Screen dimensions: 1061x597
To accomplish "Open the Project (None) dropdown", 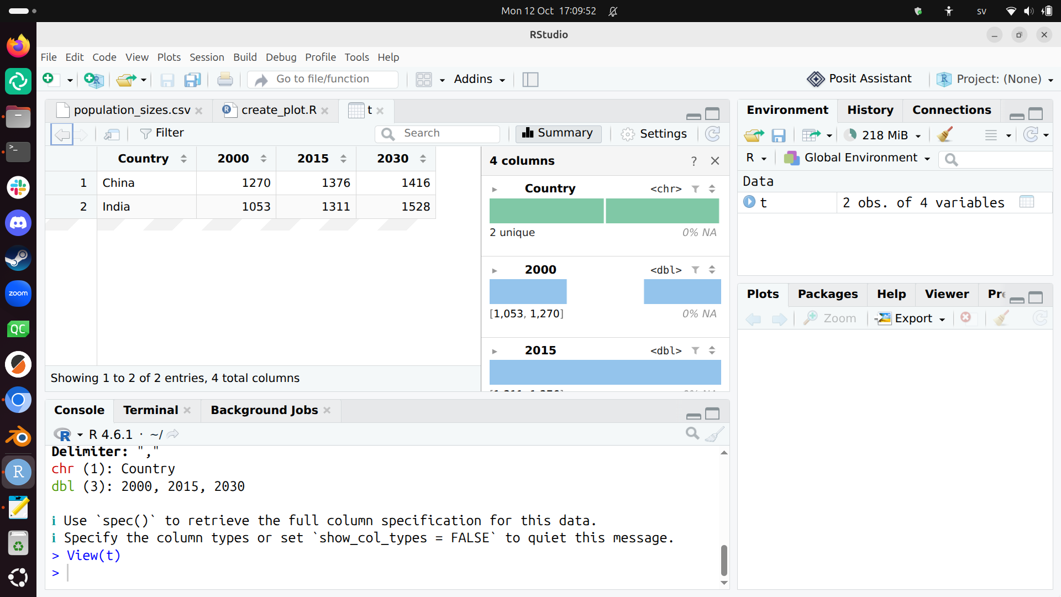I will point(995,79).
